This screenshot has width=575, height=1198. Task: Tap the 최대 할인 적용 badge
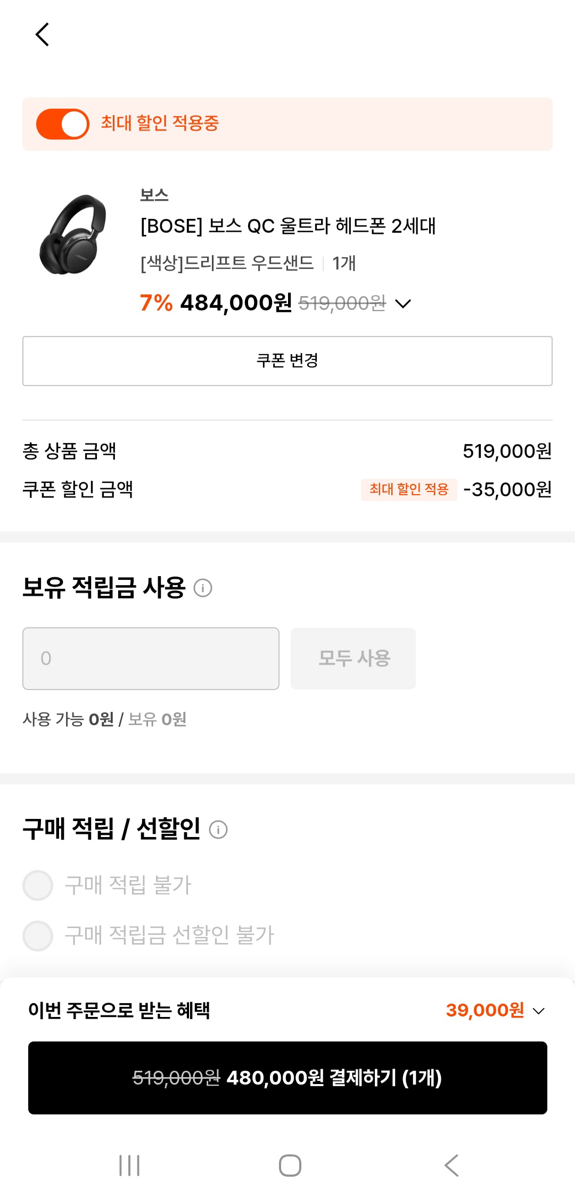(409, 489)
